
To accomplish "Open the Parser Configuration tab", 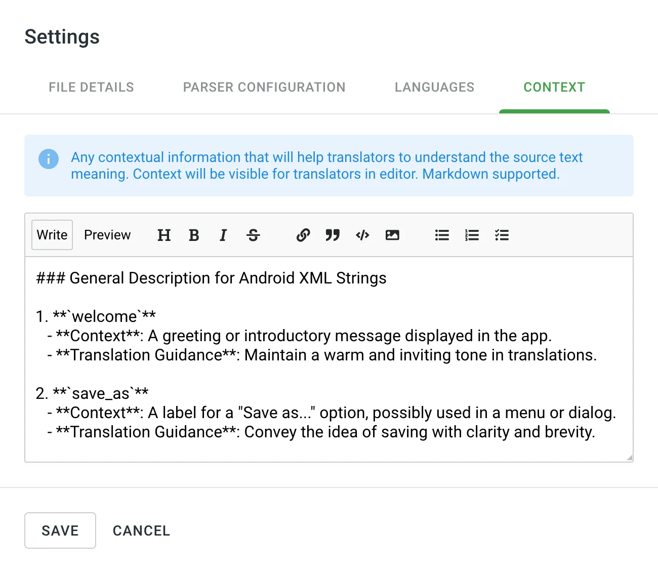I will pos(264,87).
